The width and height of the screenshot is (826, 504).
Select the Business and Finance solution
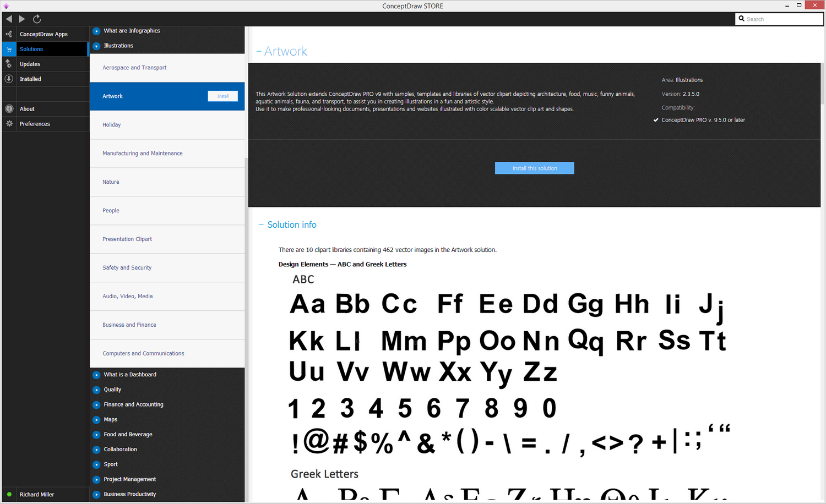(x=167, y=325)
